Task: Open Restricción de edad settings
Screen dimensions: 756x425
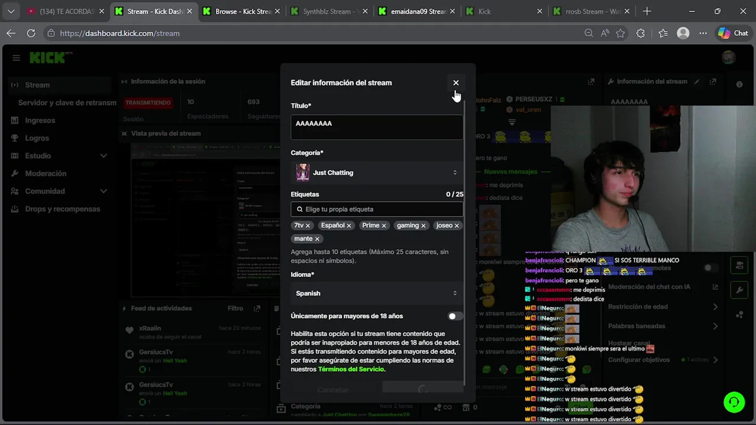Action: click(663, 307)
